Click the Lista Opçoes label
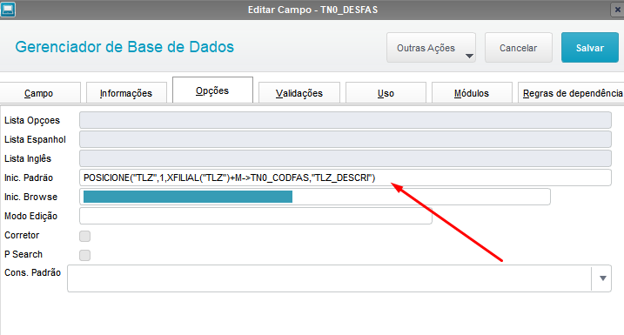This screenshot has height=335, width=624. click(32, 121)
